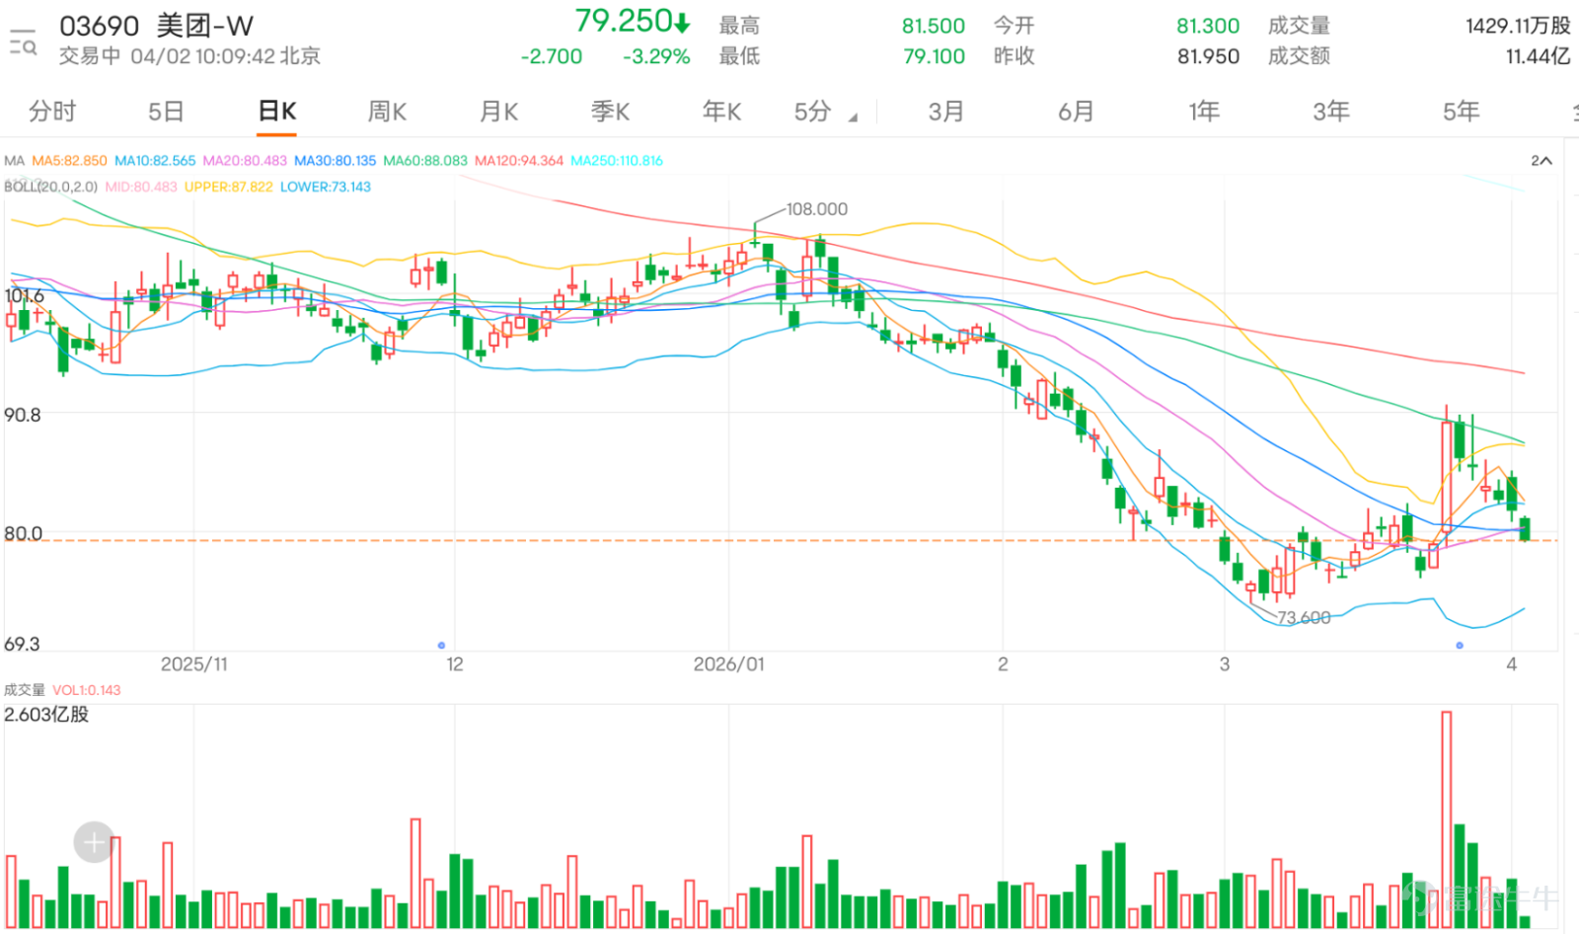This screenshot has width=1579, height=934.
Task: Click UPPER:87.822 Bollinger value
Action: tap(228, 187)
